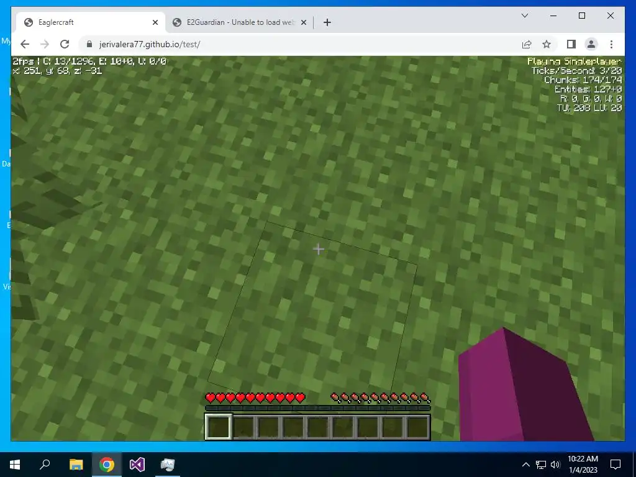Click the crosshair on the grass block
Viewport: 636px width, 477px height.
(x=319, y=249)
